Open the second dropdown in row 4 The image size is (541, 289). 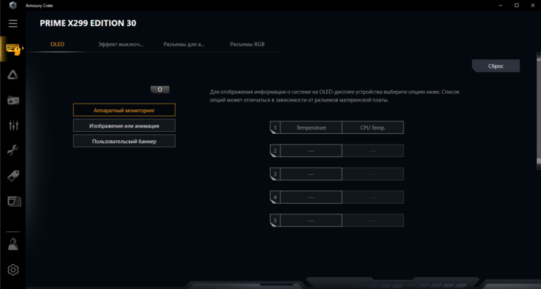pyautogui.click(x=373, y=197)
